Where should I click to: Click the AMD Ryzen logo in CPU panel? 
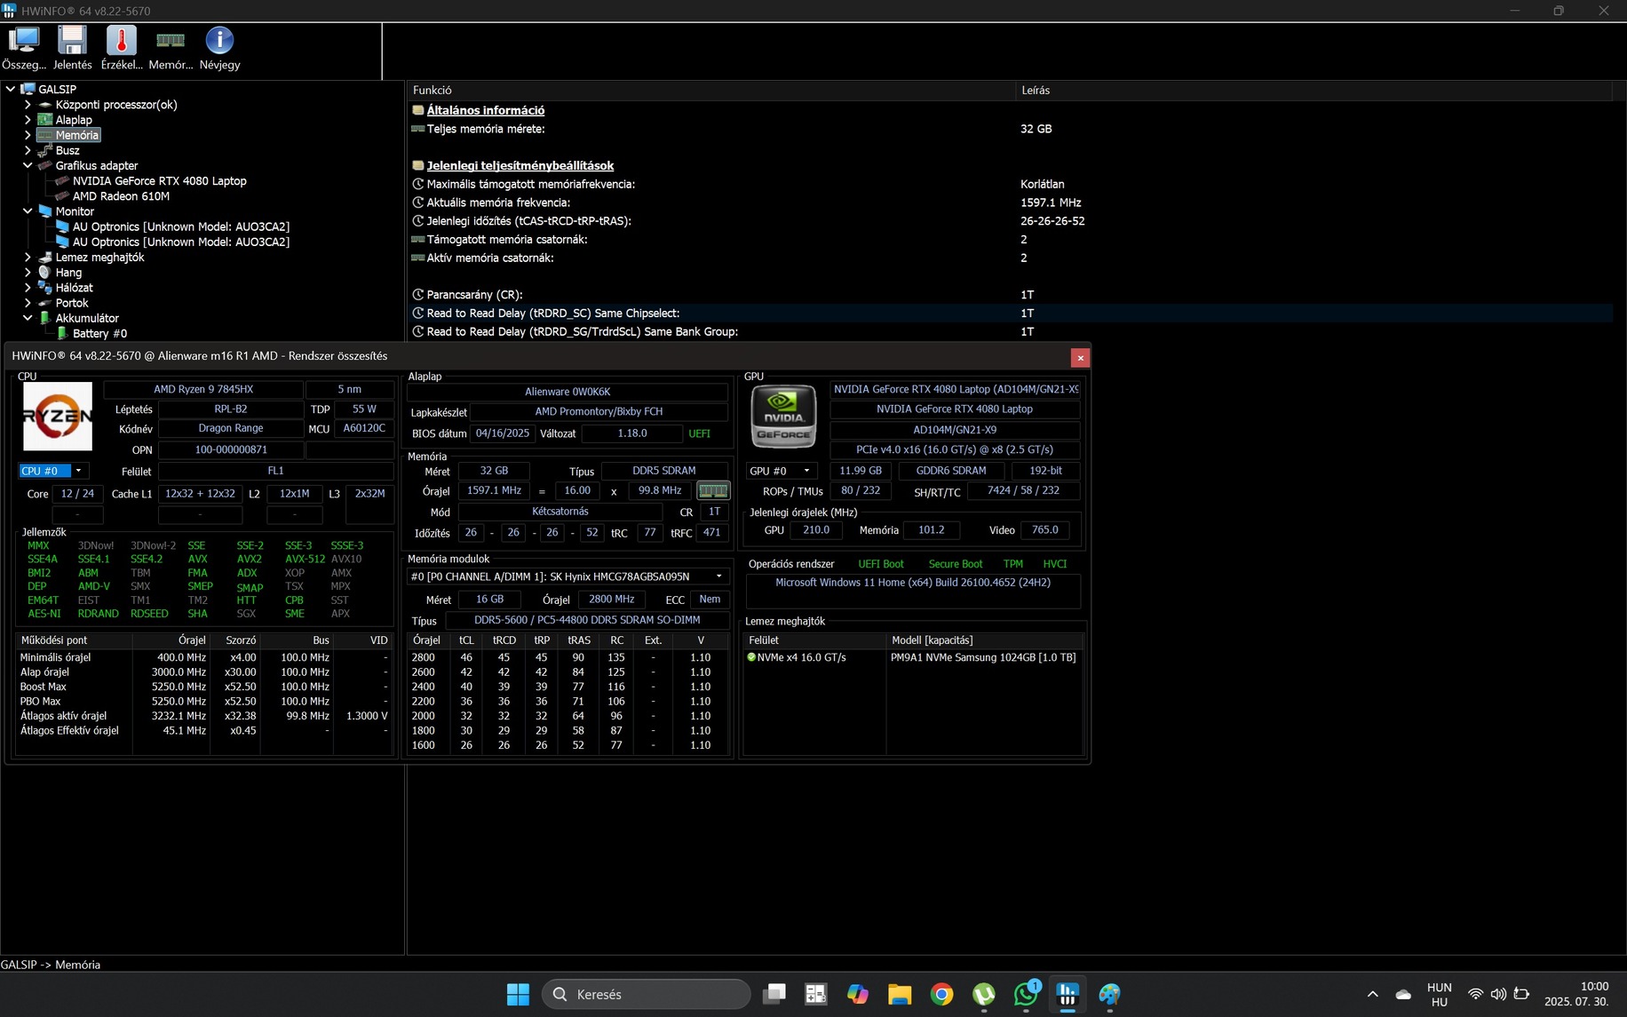(x=57, y=416)
